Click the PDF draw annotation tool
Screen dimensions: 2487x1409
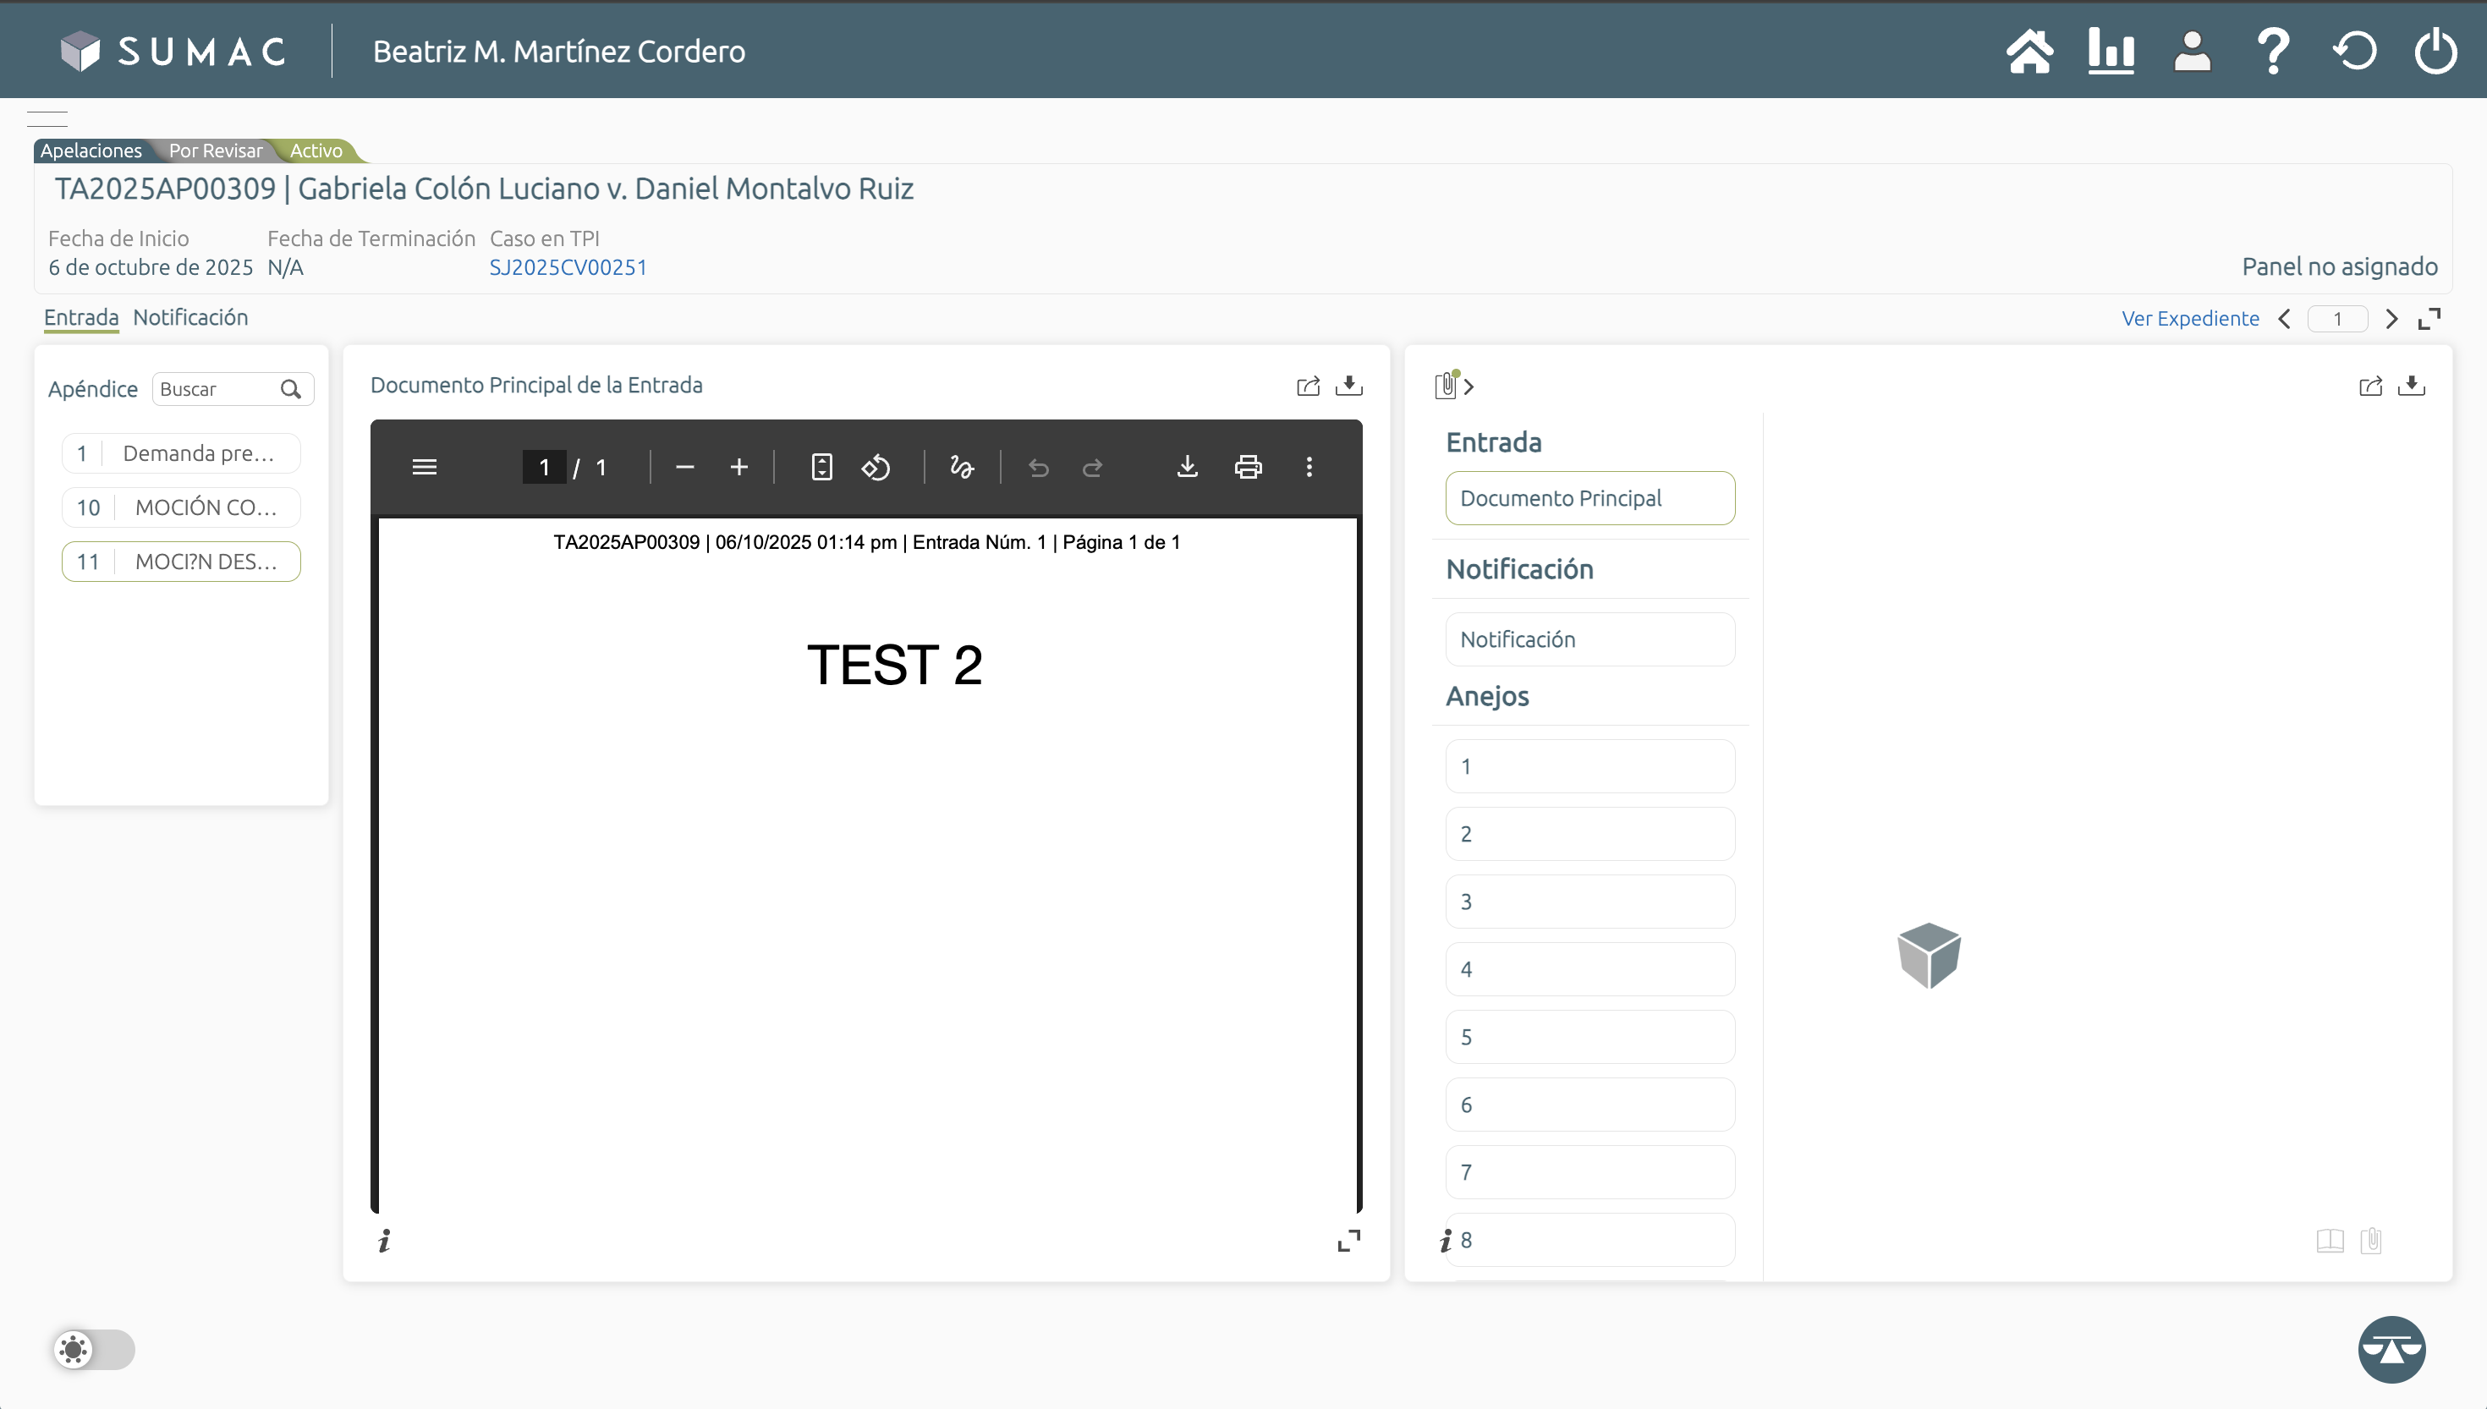coord(961,468)
